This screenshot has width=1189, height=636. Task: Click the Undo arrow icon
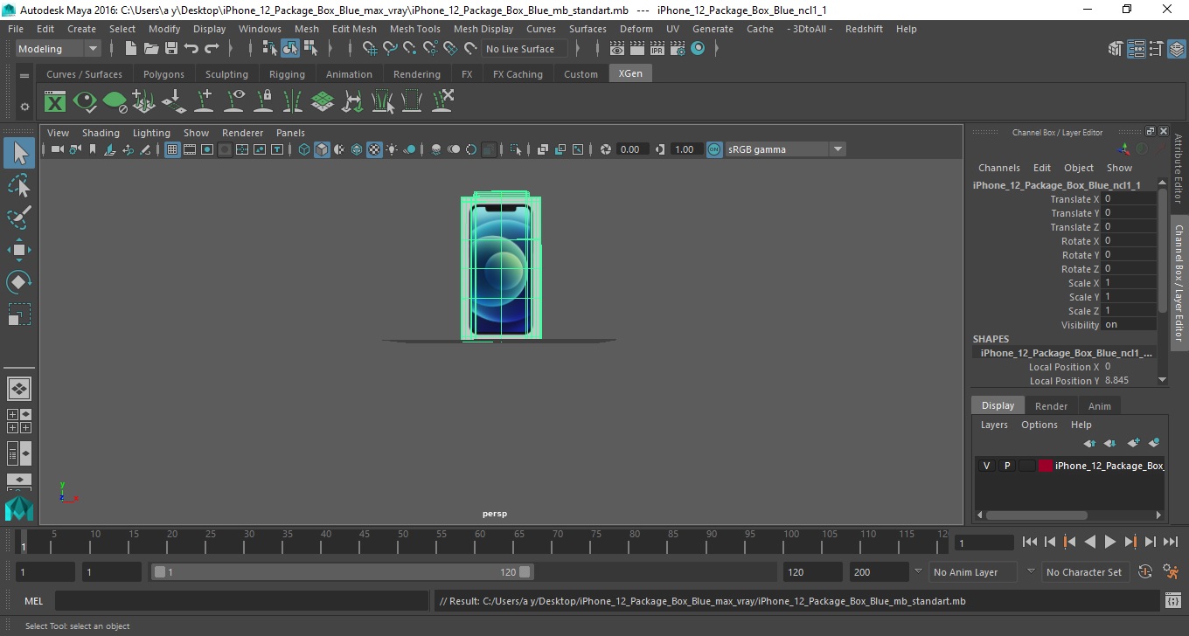(x=191, y=49)
